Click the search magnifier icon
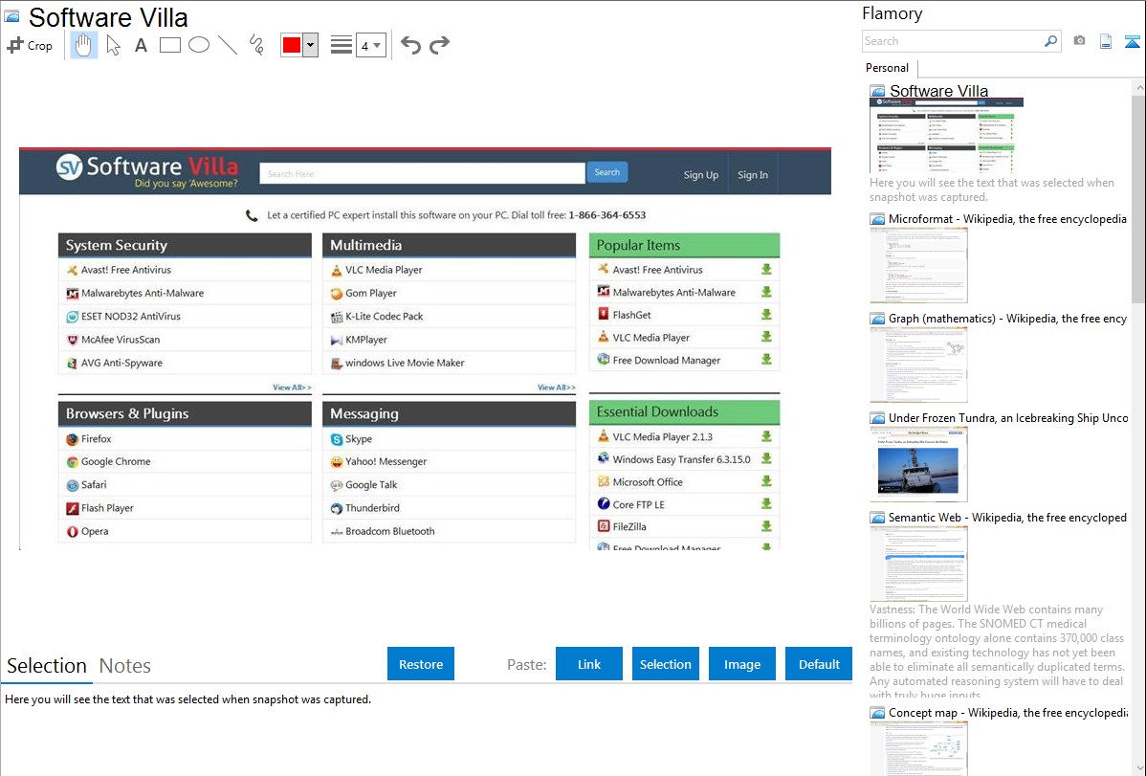The image size is (1146, 776). (1051, 41)
